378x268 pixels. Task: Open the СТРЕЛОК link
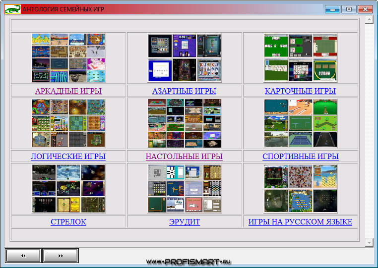[68, 221]
